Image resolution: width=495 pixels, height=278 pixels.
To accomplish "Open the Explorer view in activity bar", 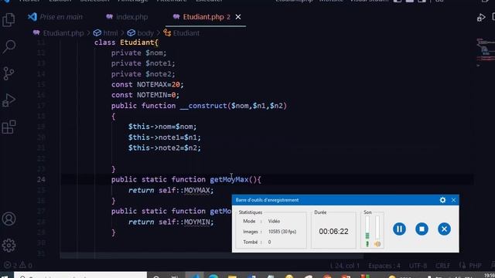I will click(9, 20).
